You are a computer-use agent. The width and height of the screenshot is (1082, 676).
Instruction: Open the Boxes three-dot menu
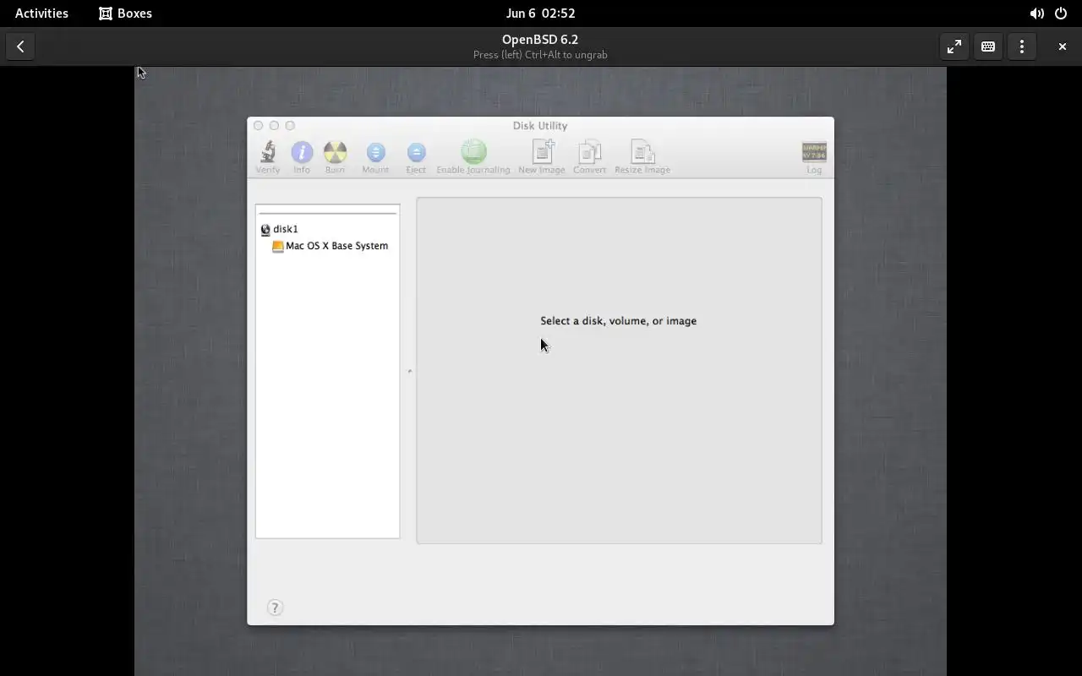click(x=1022, y=46)
